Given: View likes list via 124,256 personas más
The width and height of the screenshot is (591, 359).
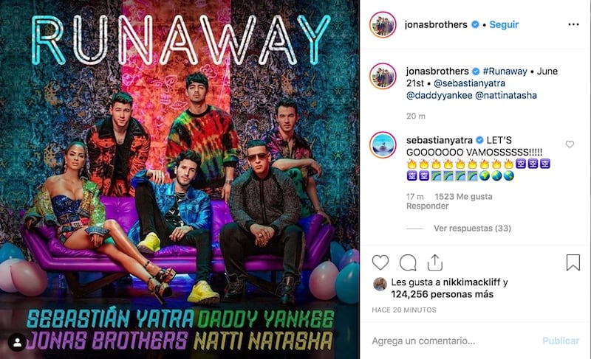Looking at the screenshot, I should click(x=442, y=294).
